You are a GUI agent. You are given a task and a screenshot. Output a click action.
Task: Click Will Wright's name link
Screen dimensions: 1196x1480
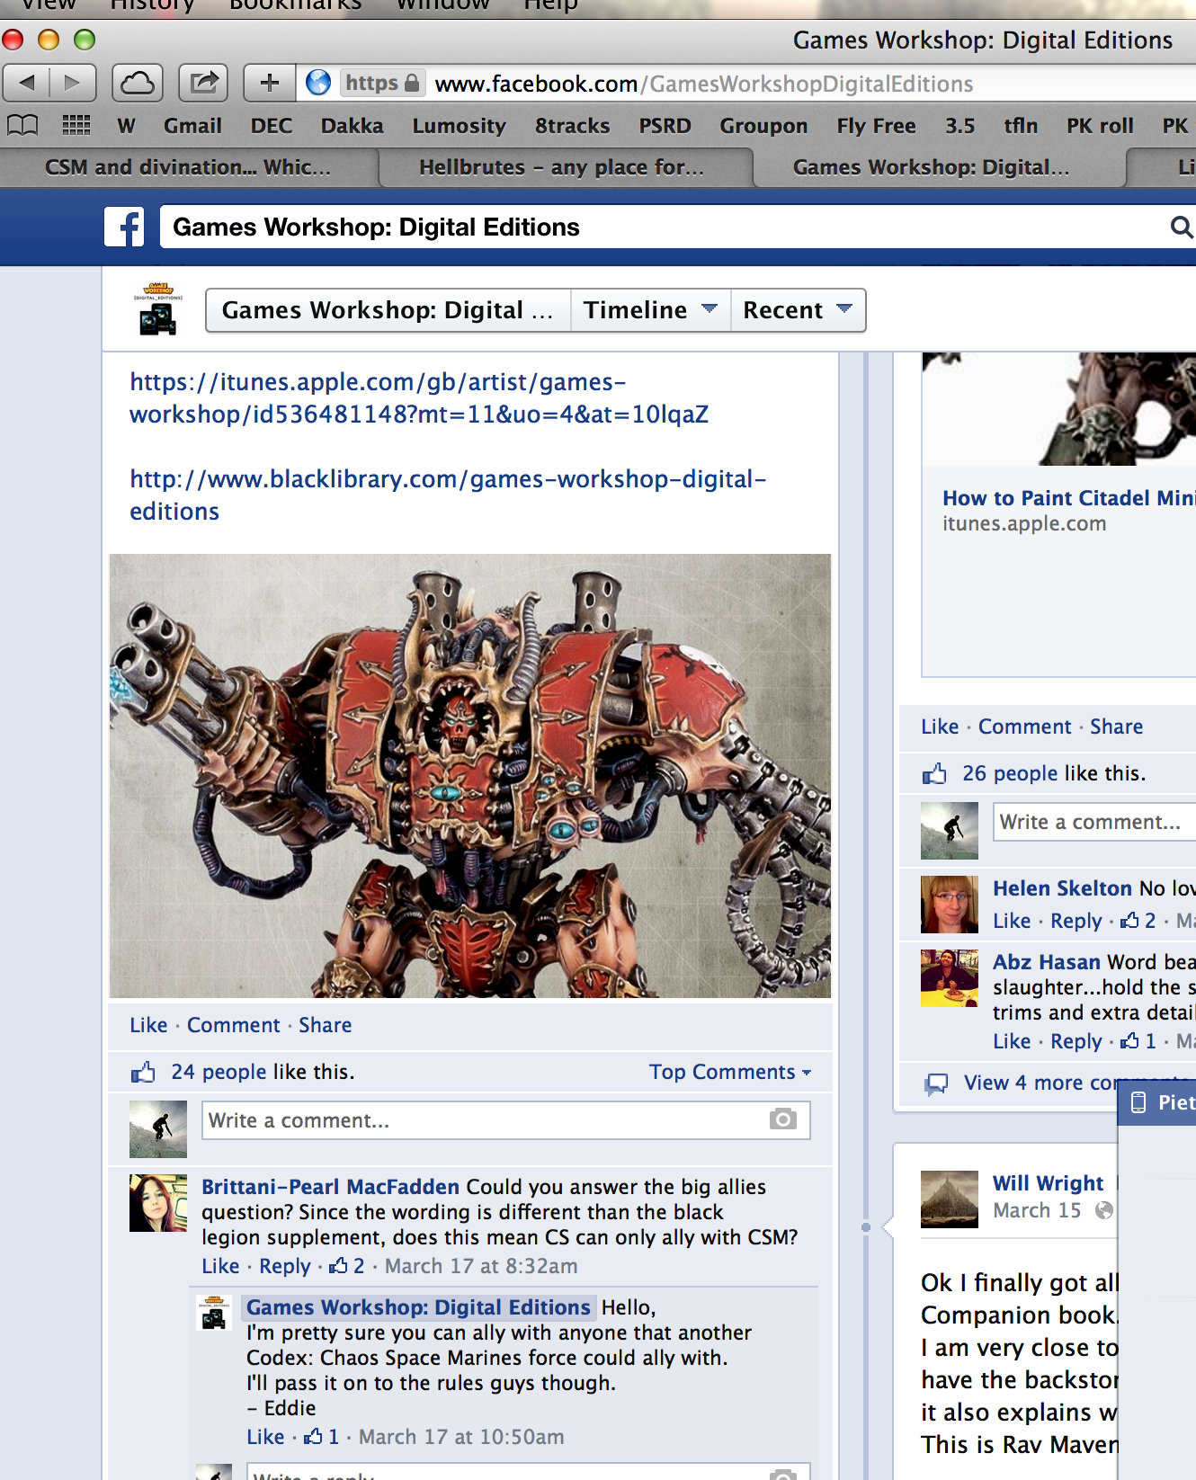click(1048, 1183)
